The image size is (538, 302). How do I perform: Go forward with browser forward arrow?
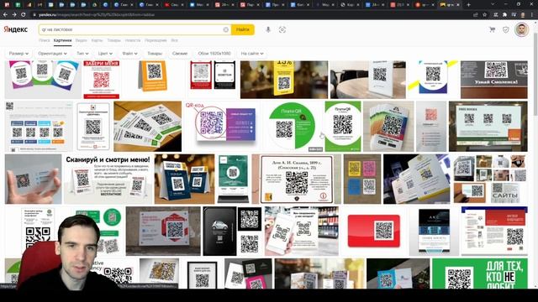click(x=14, y=15)
